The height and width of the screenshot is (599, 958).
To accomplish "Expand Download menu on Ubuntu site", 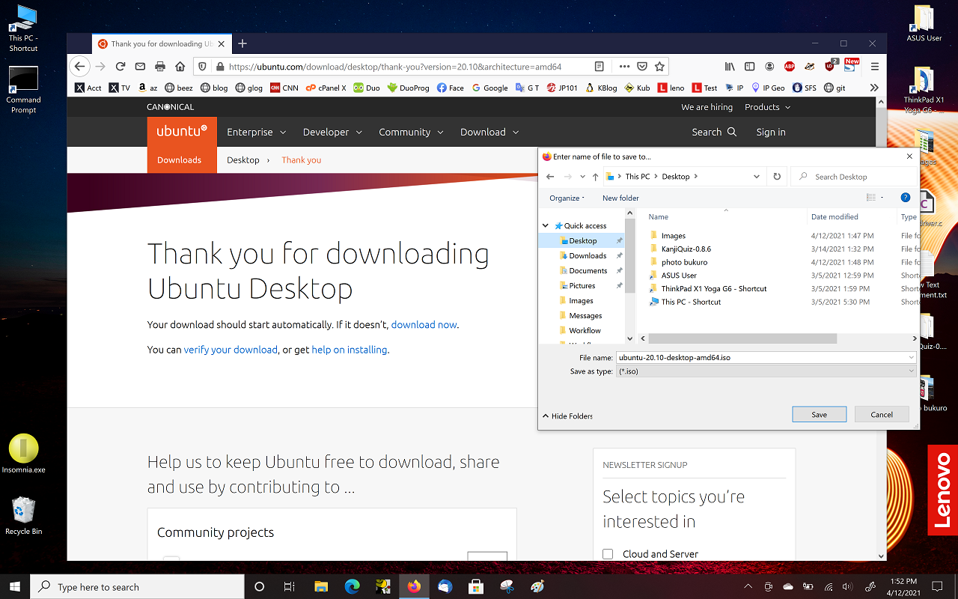I will [x=489, y=132].
